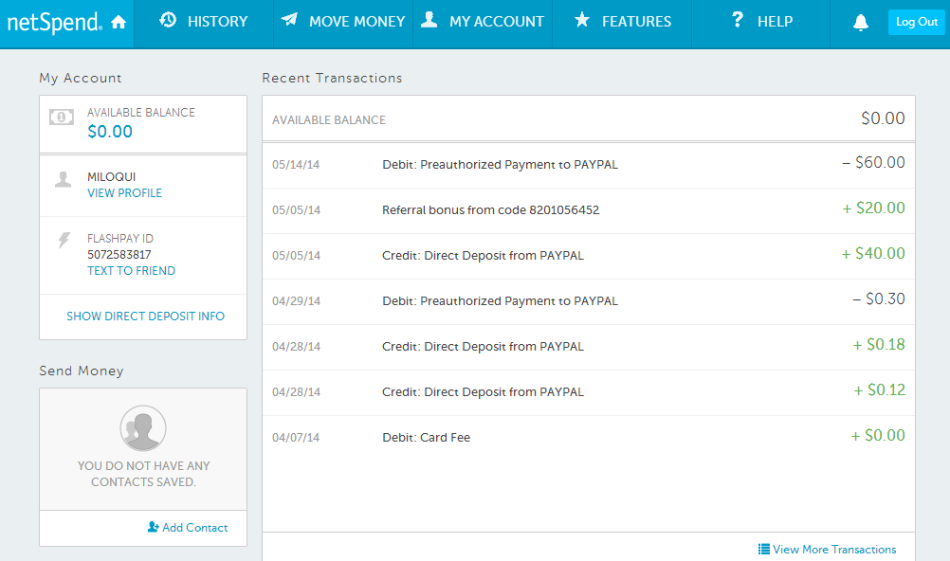The width and height of the screenshot is (950, 561).
Task: Click the netSpend logo
Action: tap(55, 23)
